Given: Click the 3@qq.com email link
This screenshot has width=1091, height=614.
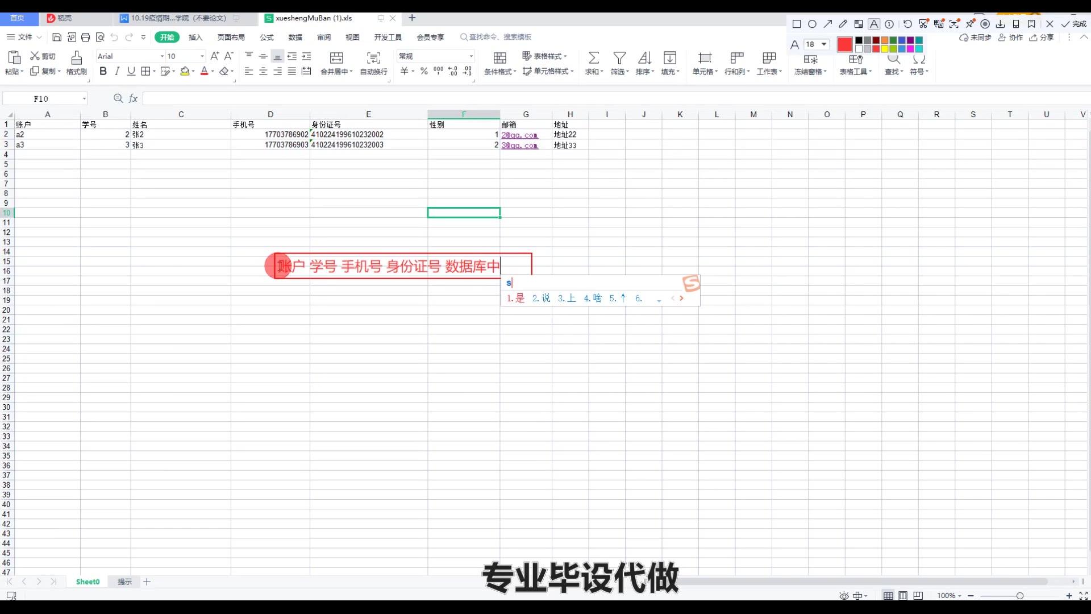Looking at the screenshot, I should [519, 146].
